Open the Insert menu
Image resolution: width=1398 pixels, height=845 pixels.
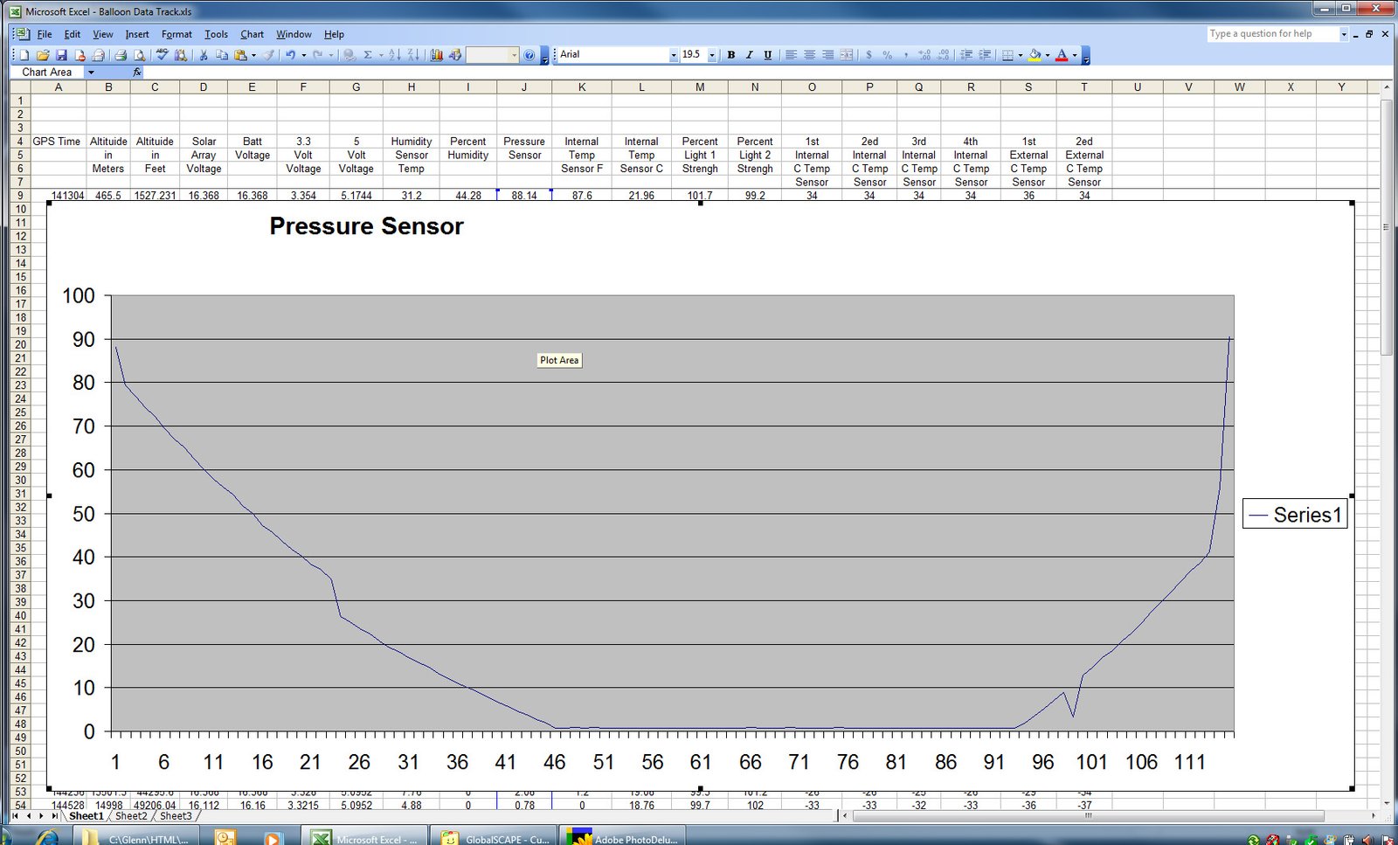click(137, 34)
